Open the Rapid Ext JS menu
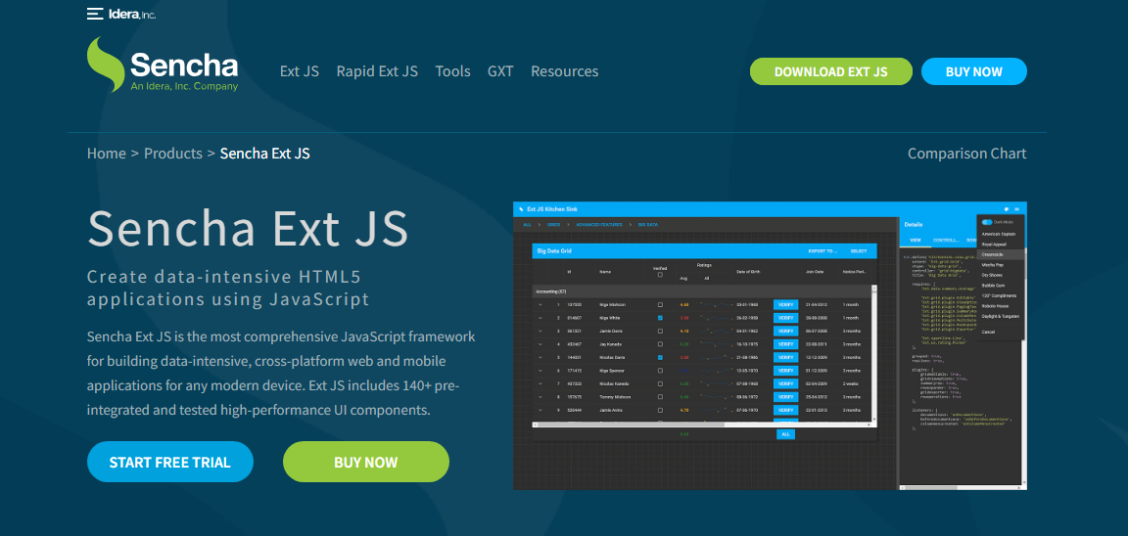The image size is (1128, 536). (x=377, y=71)
